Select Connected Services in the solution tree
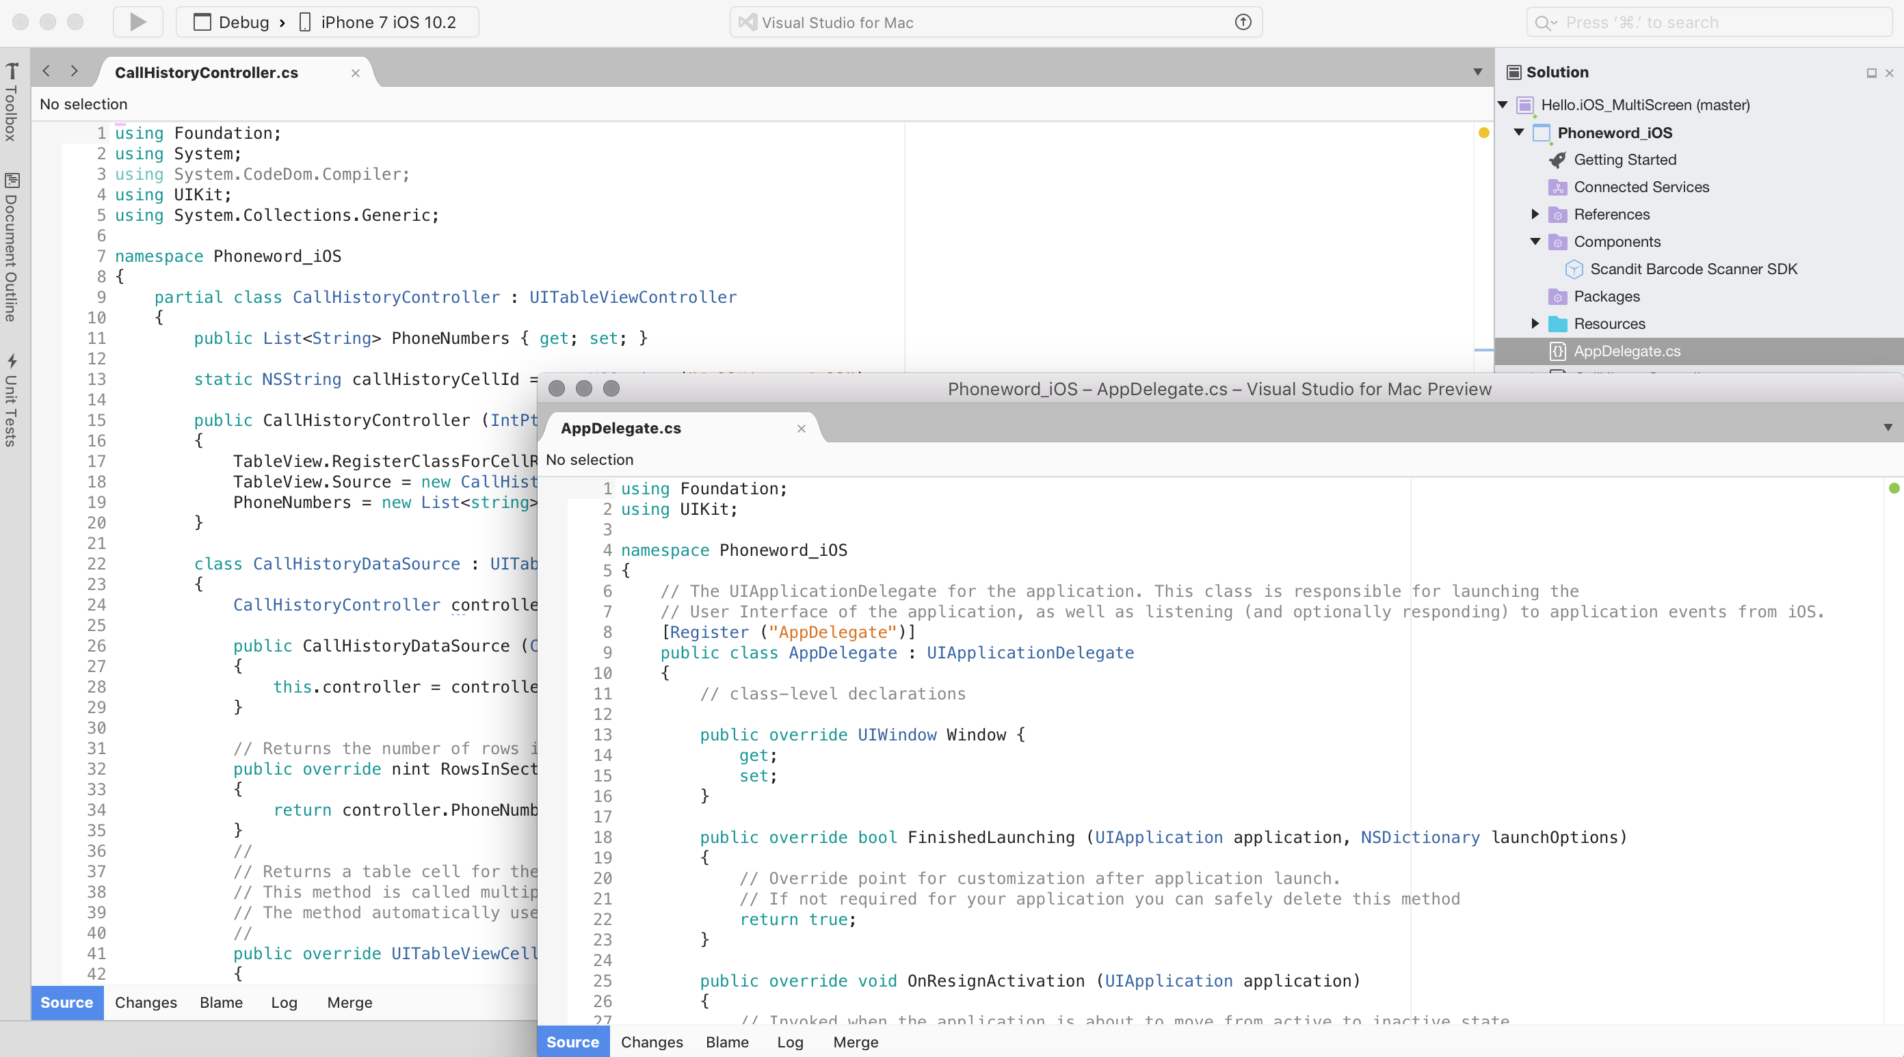The image size is (1904, 1057). click(1641, 187)
